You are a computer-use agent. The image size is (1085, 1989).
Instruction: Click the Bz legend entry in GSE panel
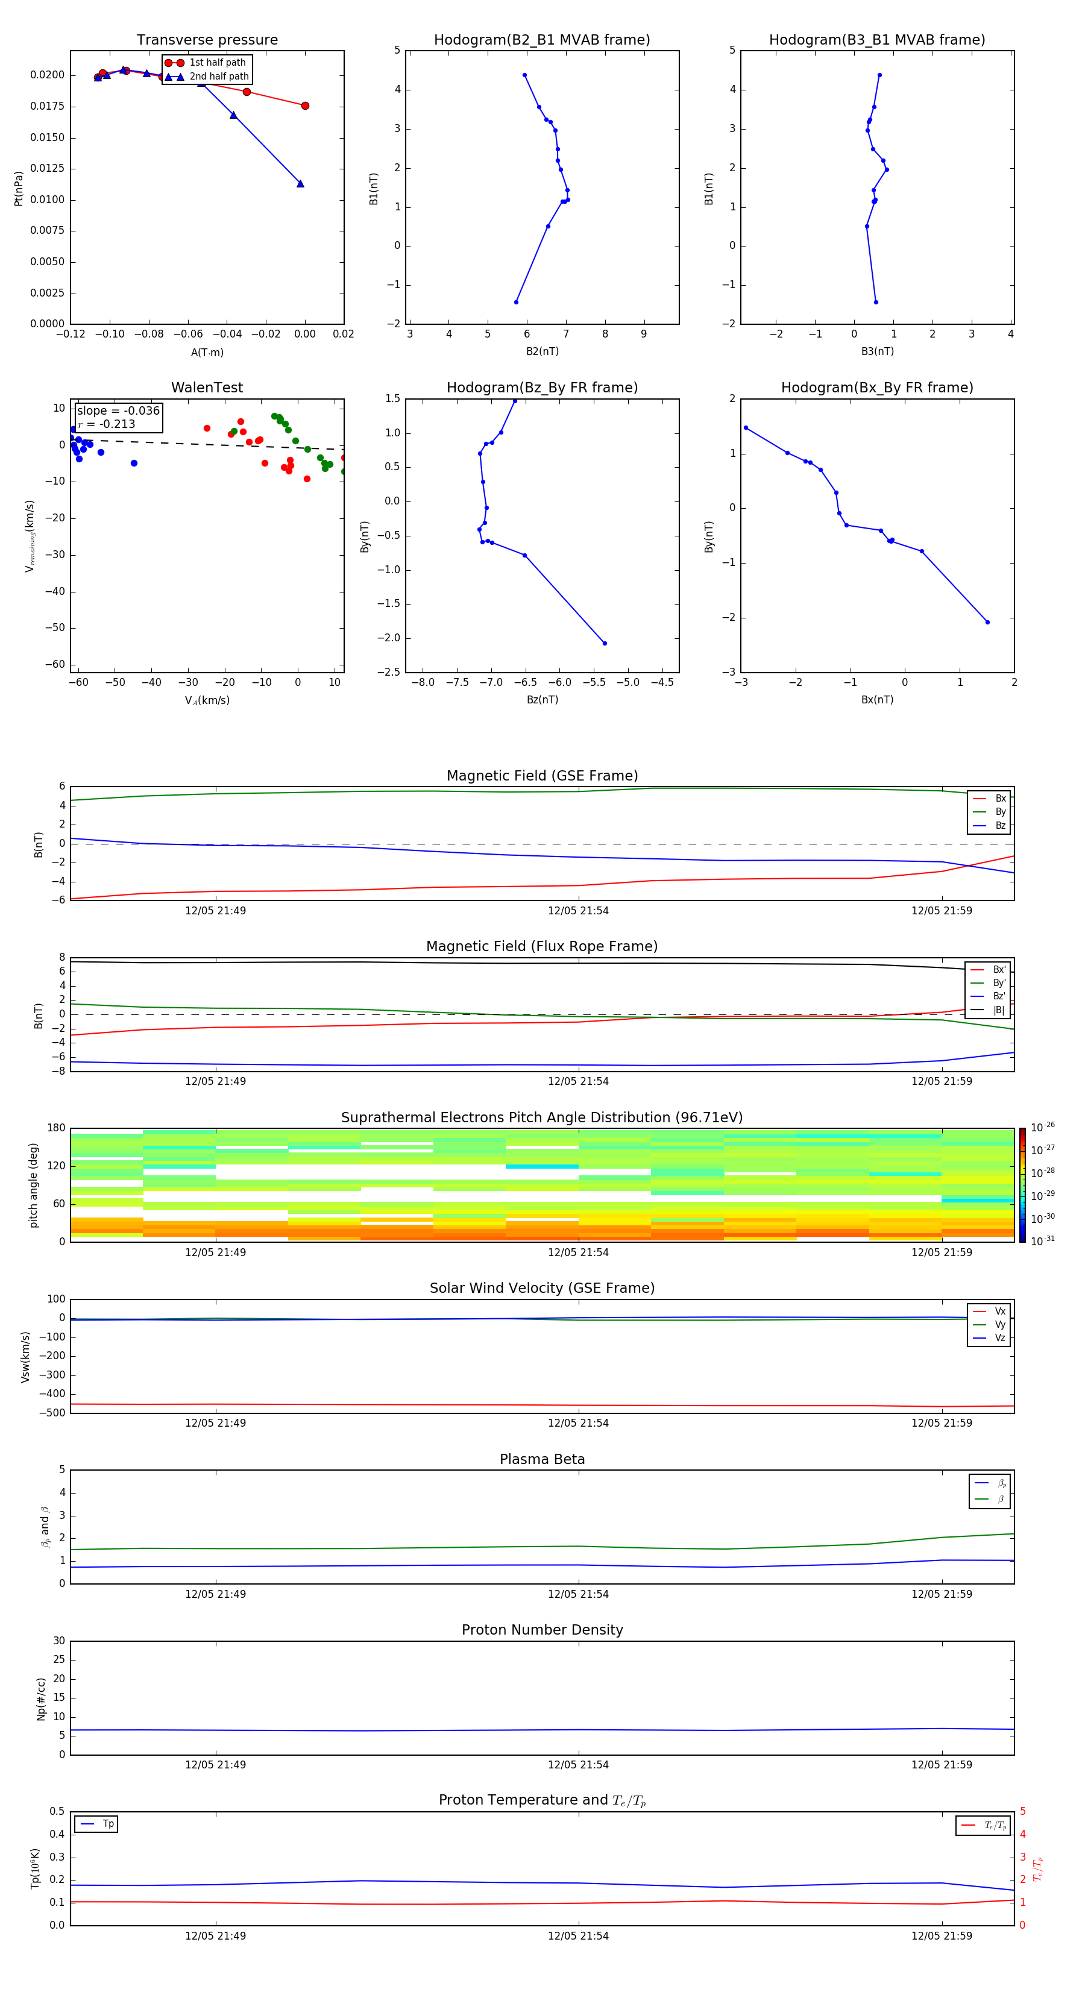coord(989,825)
